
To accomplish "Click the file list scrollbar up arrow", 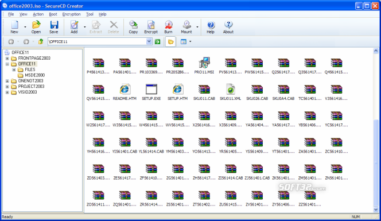I will pos(376,51).
